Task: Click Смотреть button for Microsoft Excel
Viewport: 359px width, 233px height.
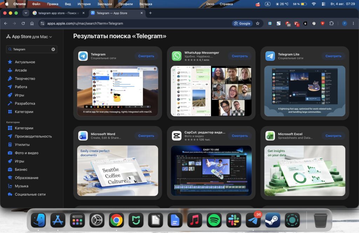Action: click(x=333, y=136)
